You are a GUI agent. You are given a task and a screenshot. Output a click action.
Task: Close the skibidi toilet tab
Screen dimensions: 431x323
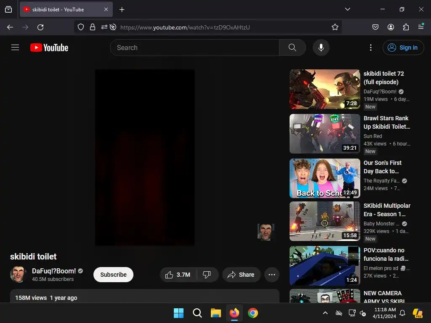[106, 9]
